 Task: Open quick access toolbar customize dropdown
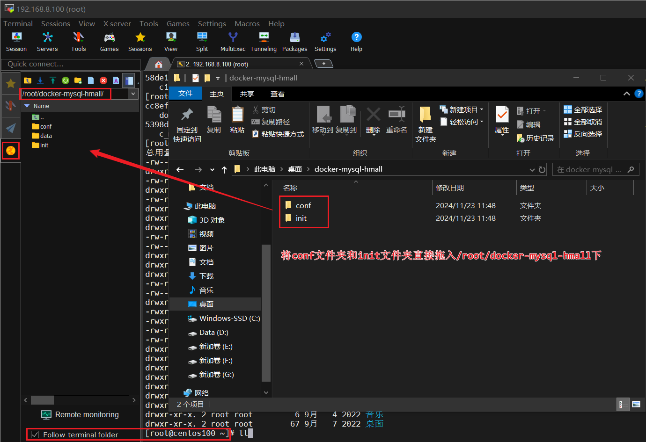[218, 78]
